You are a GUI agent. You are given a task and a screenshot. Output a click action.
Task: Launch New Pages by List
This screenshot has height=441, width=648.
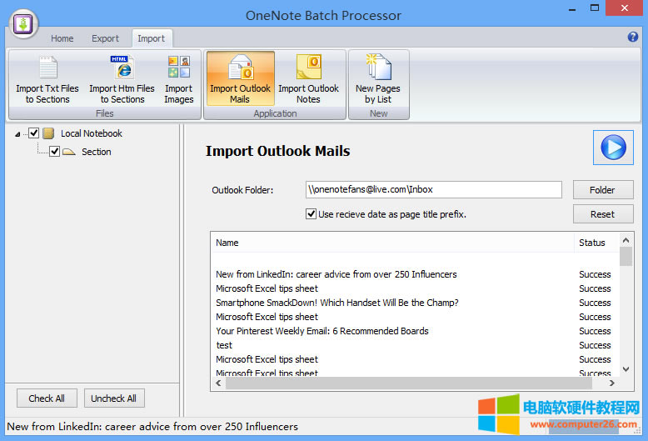click(x=378, y=78)
